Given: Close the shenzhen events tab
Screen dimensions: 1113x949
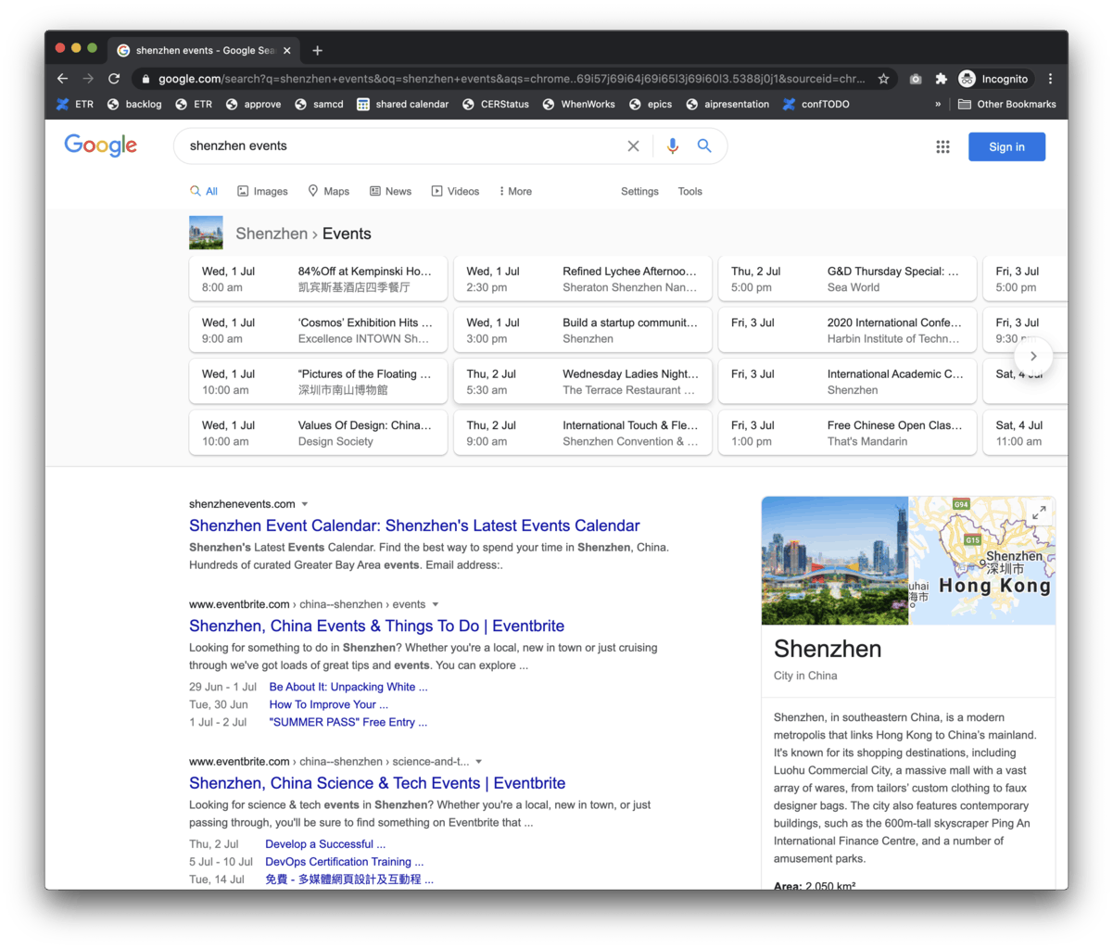Looking at the screenshot, I should [x=286, y=50].
